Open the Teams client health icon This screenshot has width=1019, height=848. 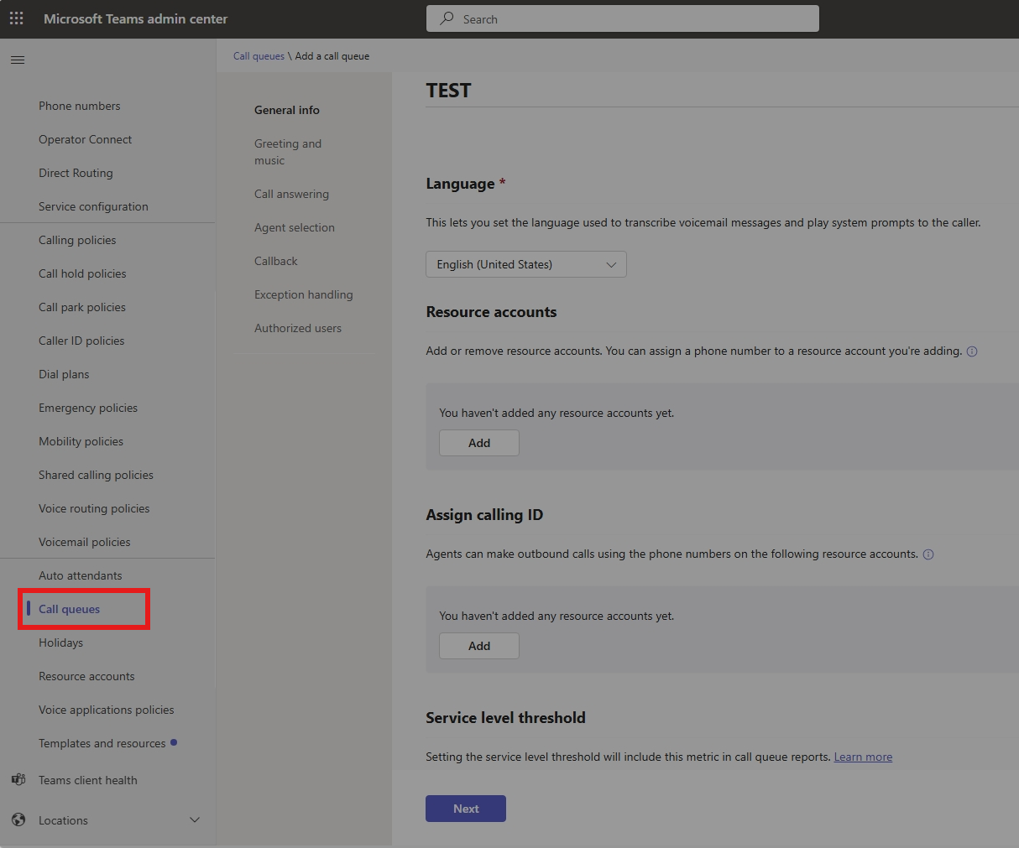[18, 780]
